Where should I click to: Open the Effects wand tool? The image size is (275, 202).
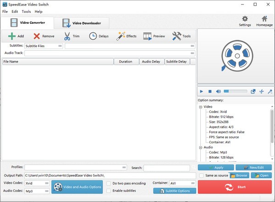[x=121, y=36]
